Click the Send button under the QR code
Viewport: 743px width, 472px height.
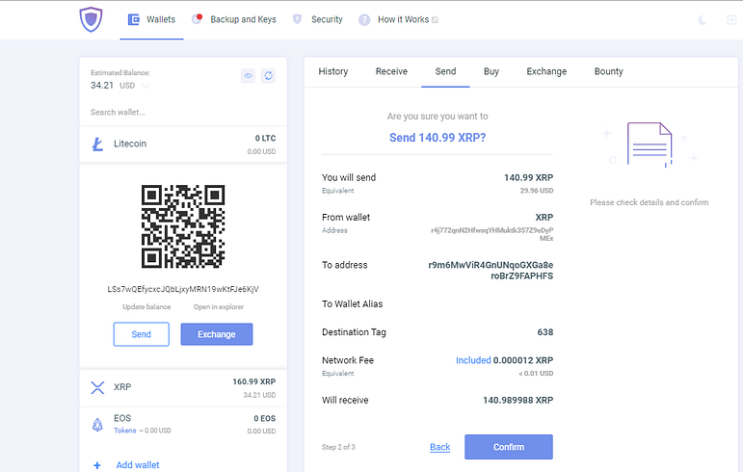(142, 334)
